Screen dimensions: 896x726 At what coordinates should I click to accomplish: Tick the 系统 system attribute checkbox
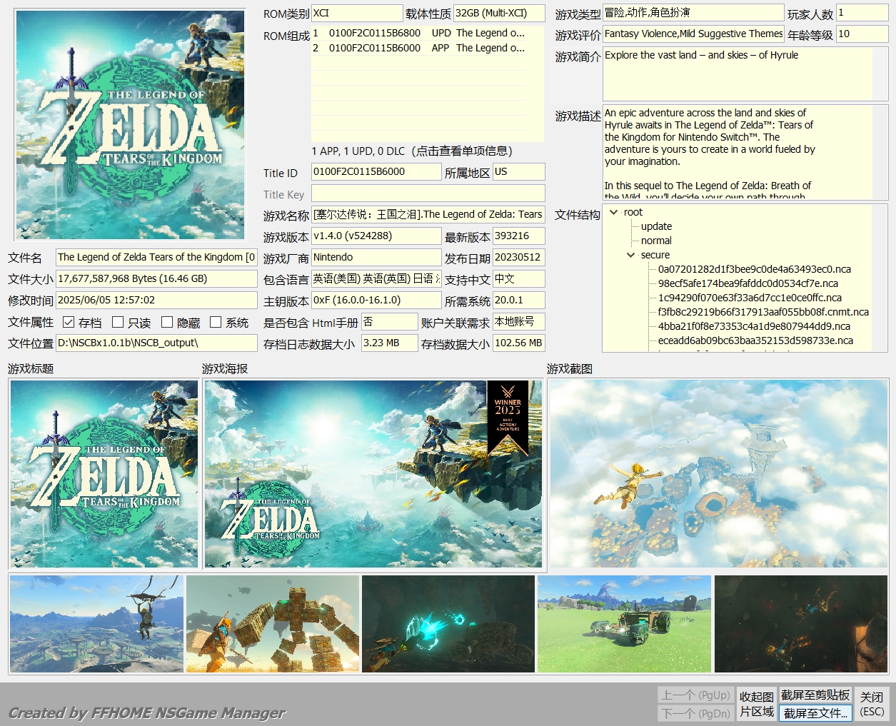coord(216,323)
